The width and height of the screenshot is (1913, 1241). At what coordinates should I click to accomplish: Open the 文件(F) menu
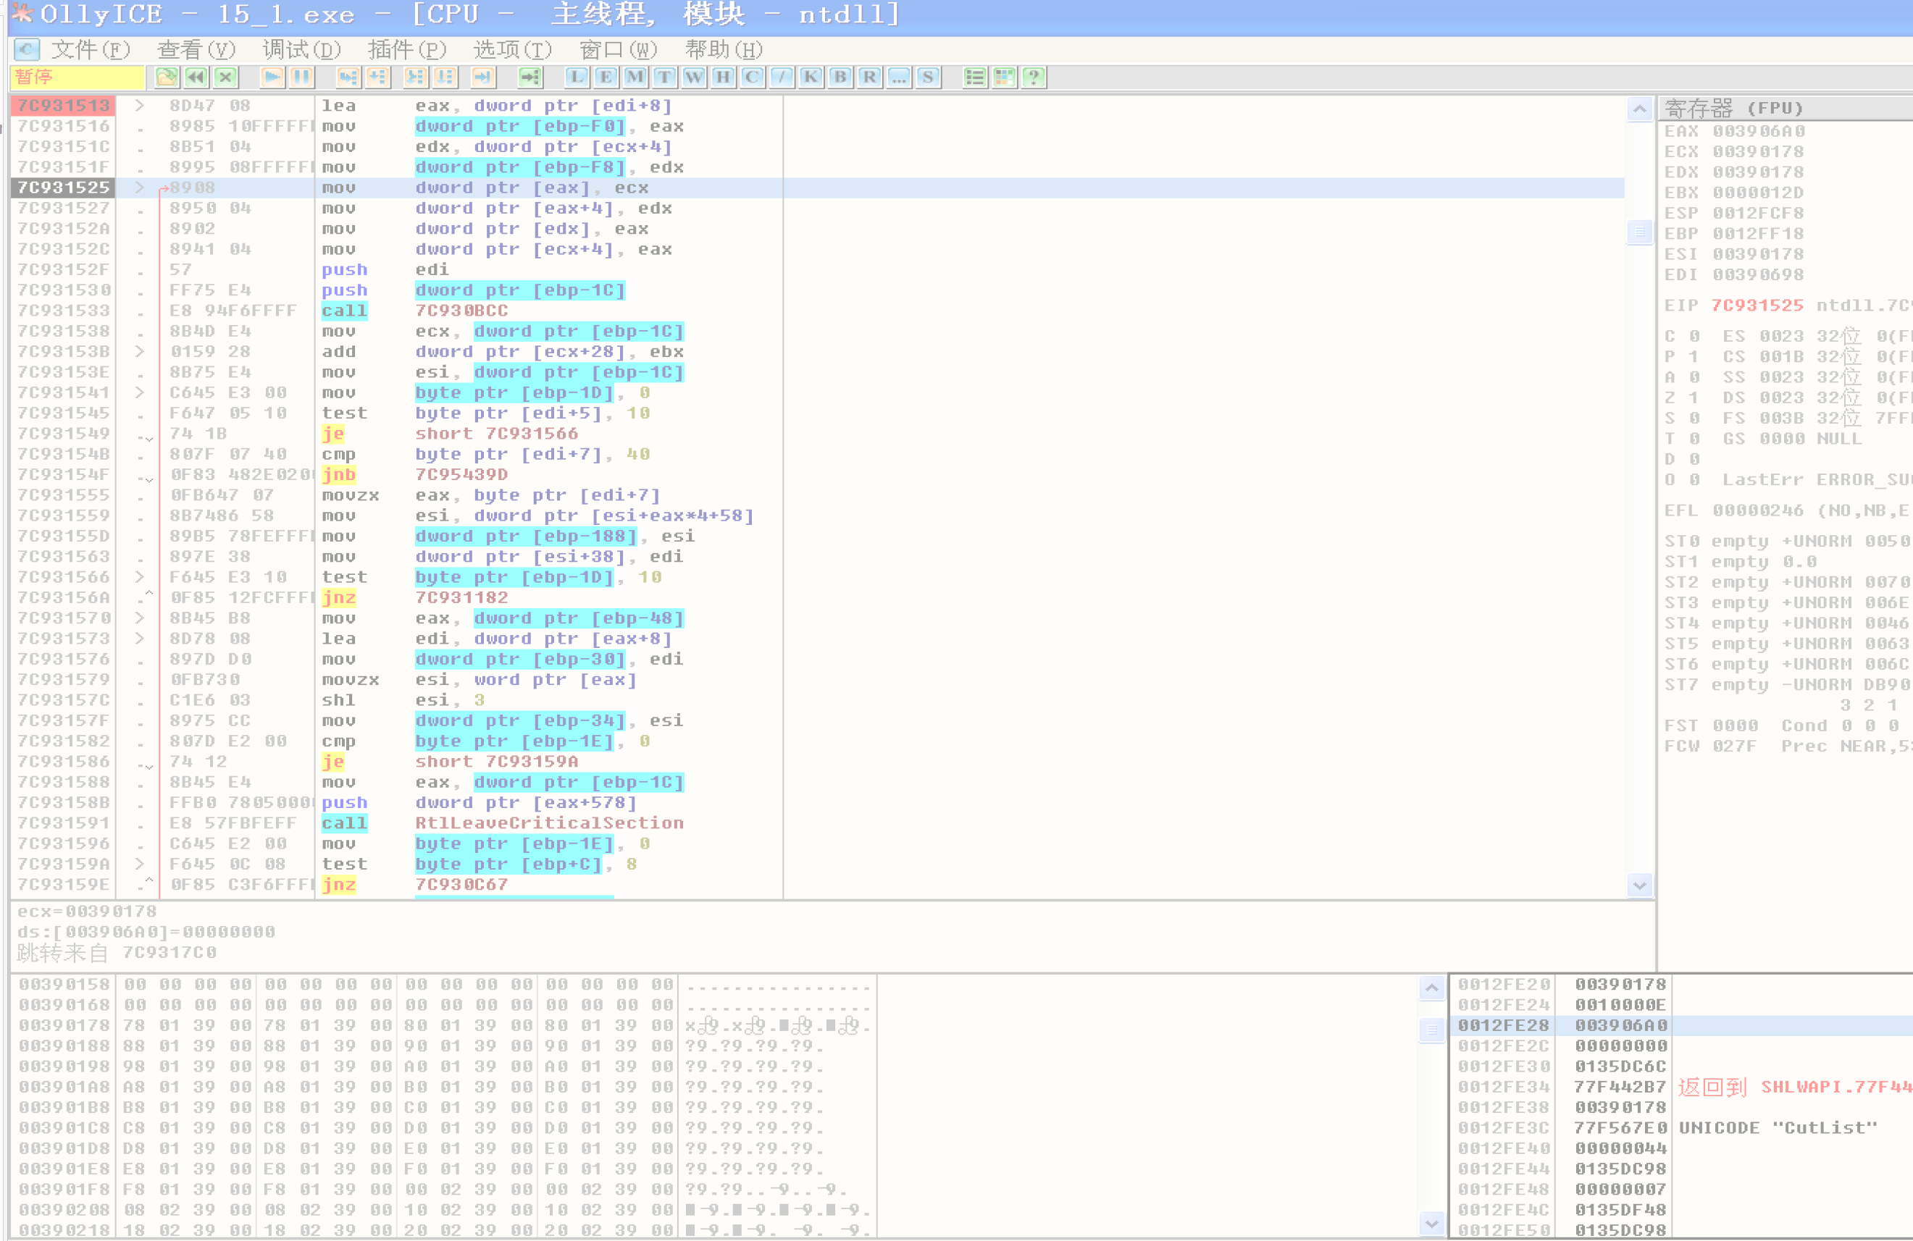tap(90, 50)
